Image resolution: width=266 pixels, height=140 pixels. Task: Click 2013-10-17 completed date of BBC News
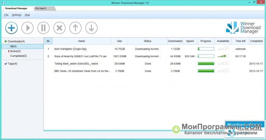(256, 71)
